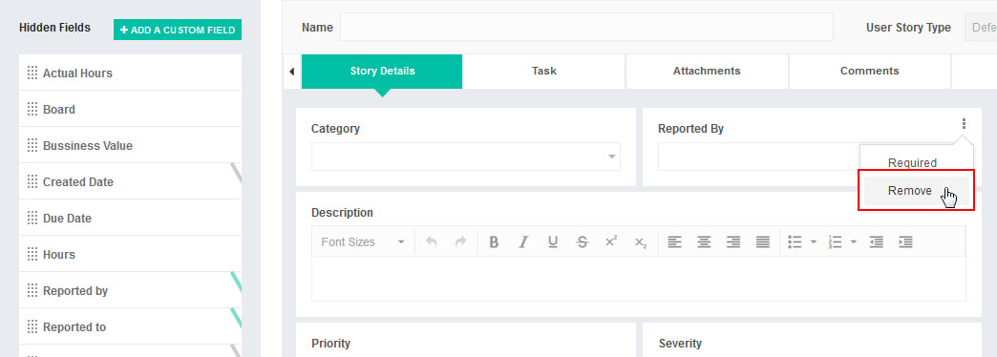
Task: Align description text left
Action: point(674,242)
